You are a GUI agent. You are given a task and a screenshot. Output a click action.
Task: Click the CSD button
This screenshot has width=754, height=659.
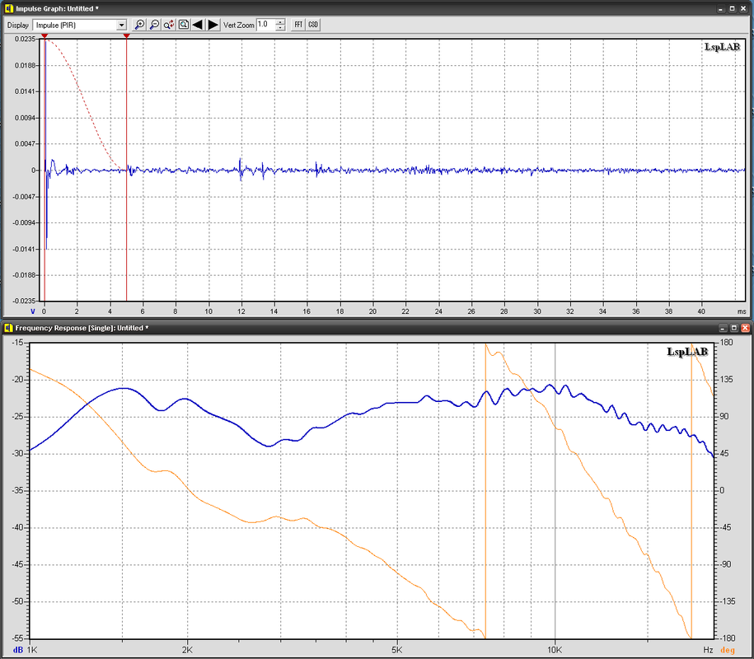point(313,25)
